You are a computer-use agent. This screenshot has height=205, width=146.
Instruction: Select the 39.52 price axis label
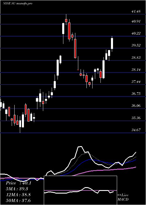point(136,45)
